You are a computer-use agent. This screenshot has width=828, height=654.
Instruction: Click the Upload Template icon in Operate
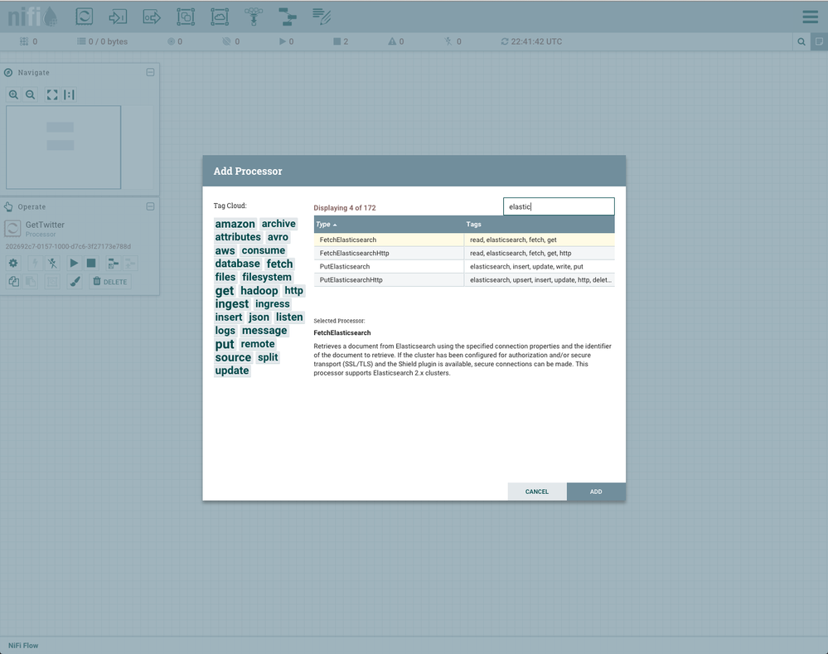[x=130, y=263]
